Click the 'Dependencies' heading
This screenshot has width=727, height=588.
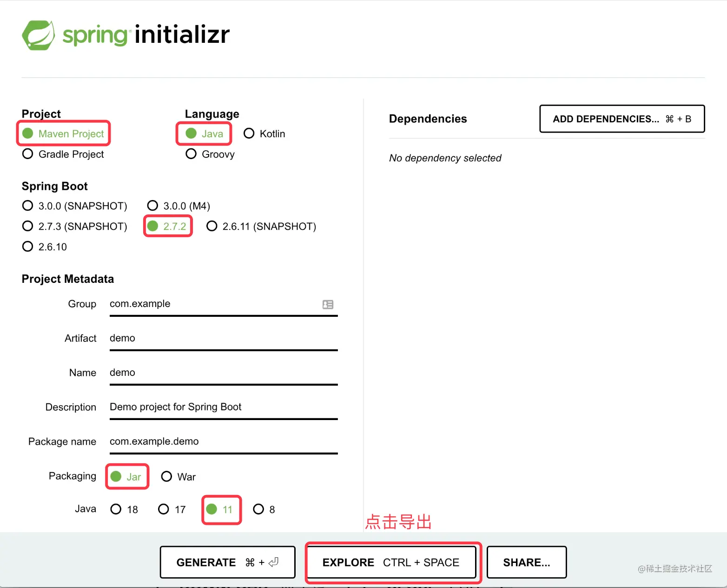point(428,119)
